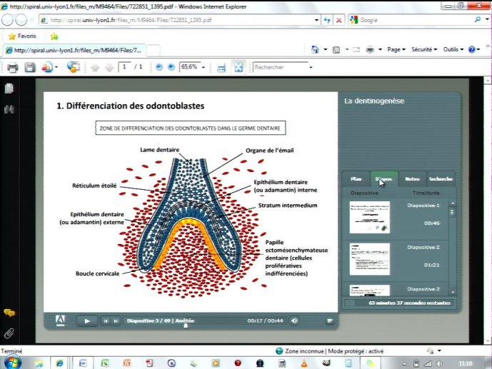Open the binoculars search panel icon
Viewport: 492px width, 369px height.
[9, 109]
